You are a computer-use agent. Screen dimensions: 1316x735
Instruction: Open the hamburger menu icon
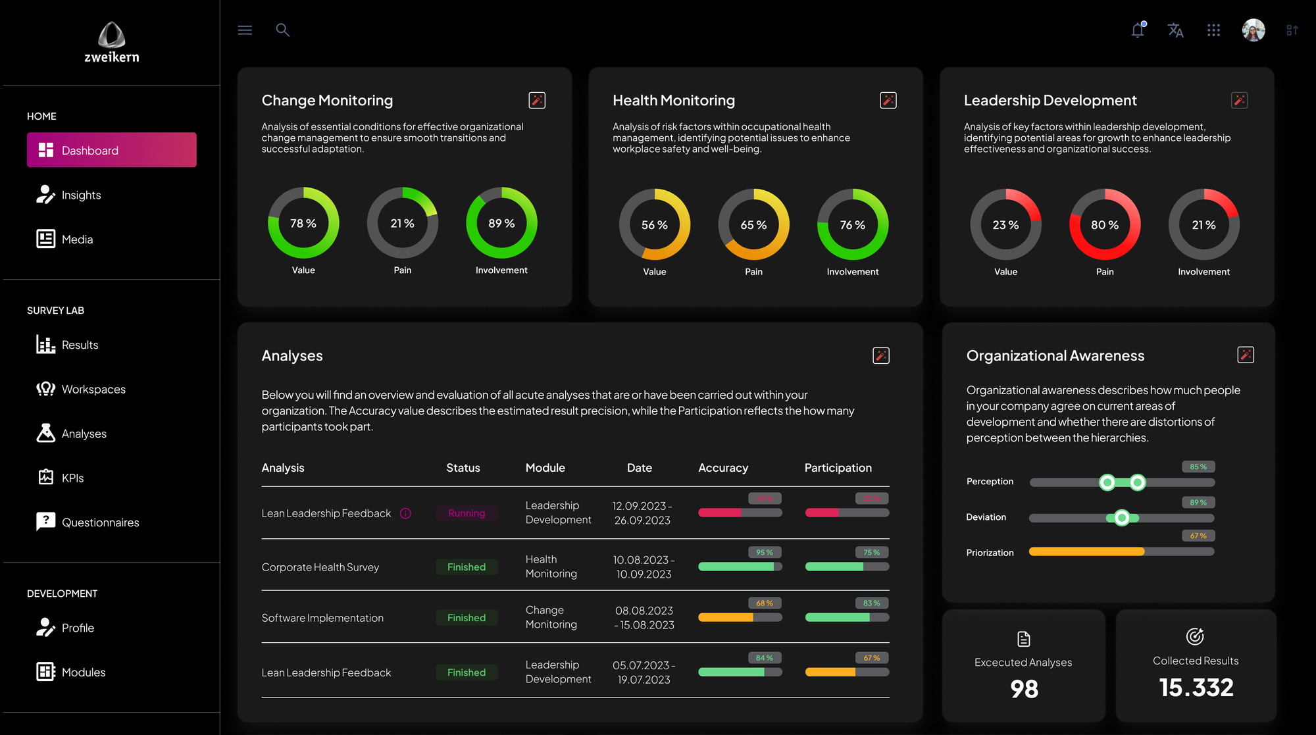click(x=245, y=30)
